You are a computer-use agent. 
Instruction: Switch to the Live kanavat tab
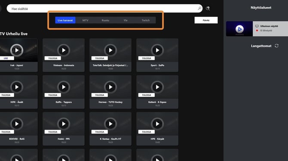[x=65, y=20]
